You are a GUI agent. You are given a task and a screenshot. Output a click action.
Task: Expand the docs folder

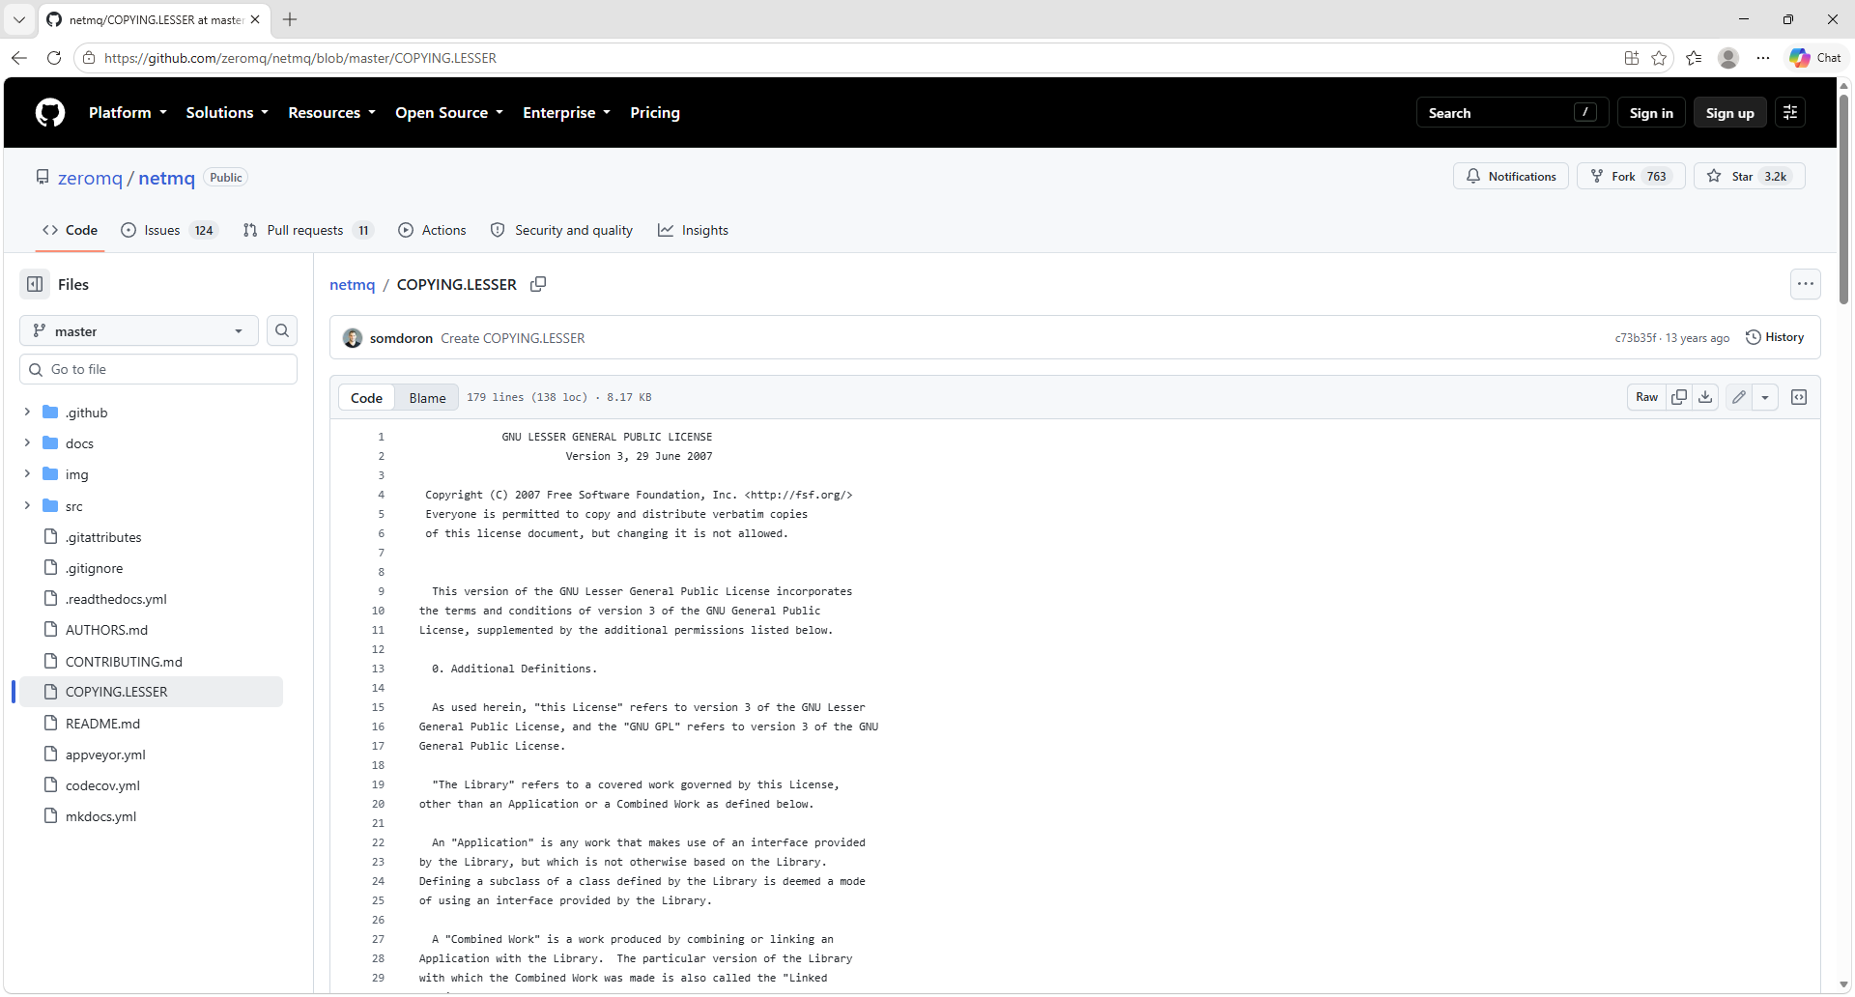pyautogui.click(x=27, y=443)
